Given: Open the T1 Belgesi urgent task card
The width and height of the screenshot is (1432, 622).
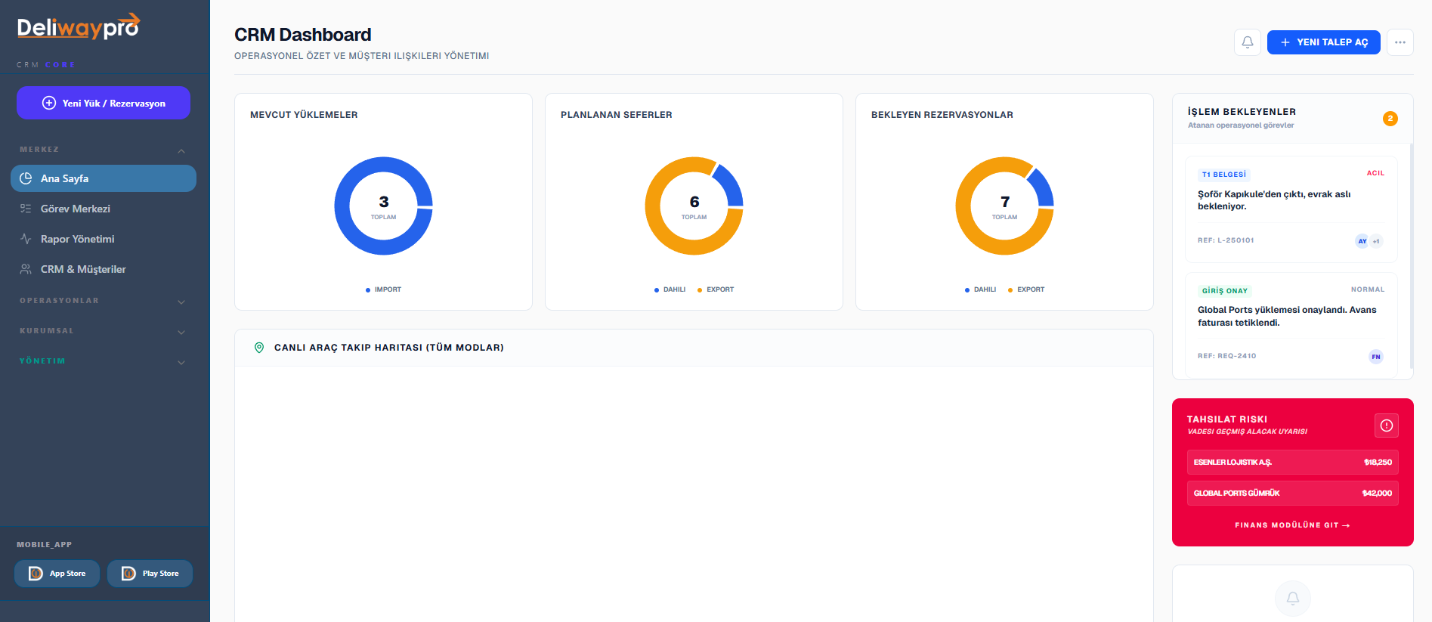Looking at the screenshot, I should point(1291,209).
